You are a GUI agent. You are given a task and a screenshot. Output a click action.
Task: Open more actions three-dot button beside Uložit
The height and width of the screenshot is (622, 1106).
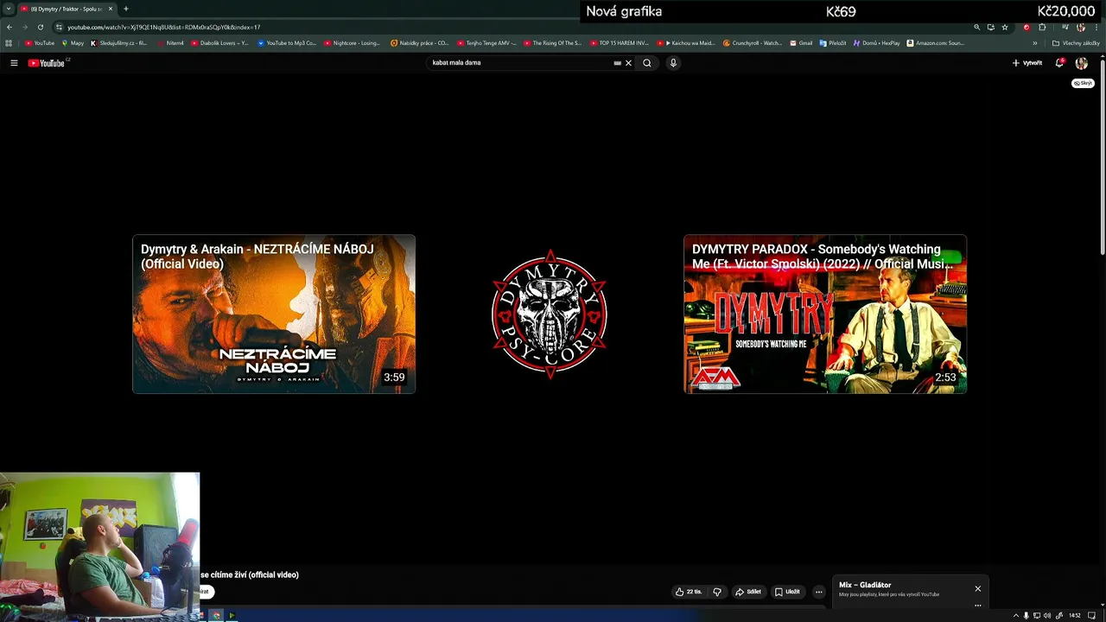click(818, 592)
